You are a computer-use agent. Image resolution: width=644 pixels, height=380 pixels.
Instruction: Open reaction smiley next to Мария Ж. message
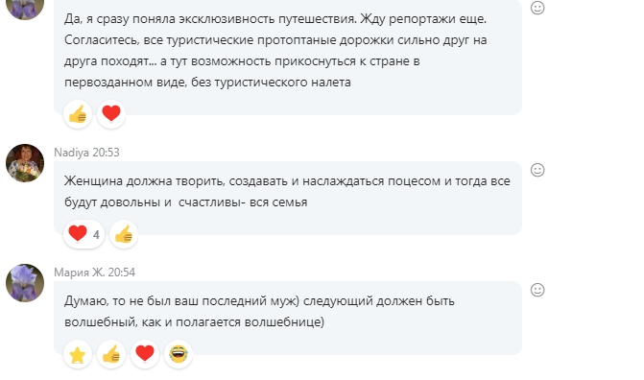pos(537,290)
